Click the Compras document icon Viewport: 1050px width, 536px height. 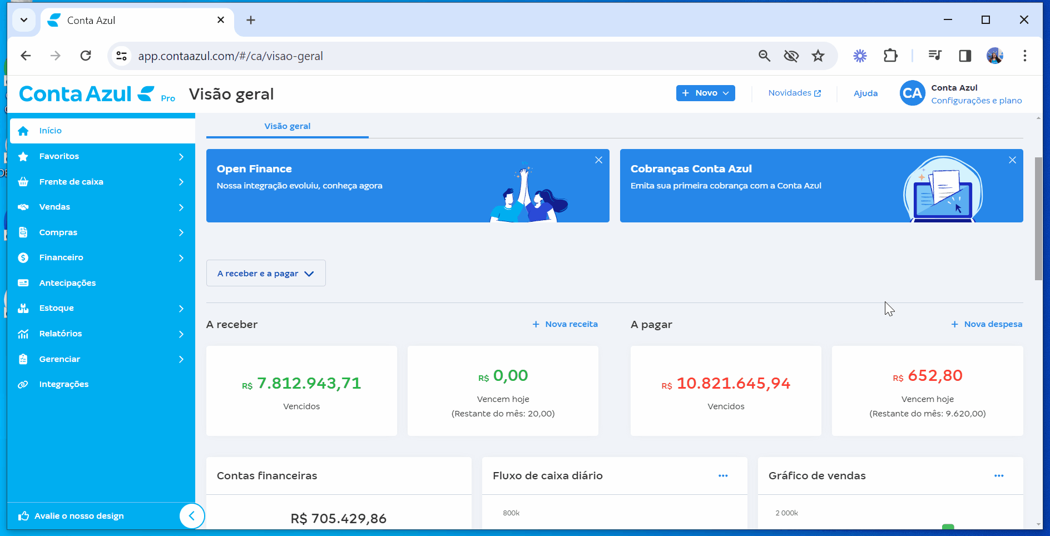[23, 232]
